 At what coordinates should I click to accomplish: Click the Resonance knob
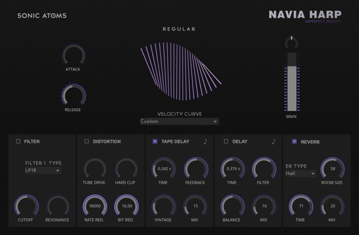tap(58, 205)
